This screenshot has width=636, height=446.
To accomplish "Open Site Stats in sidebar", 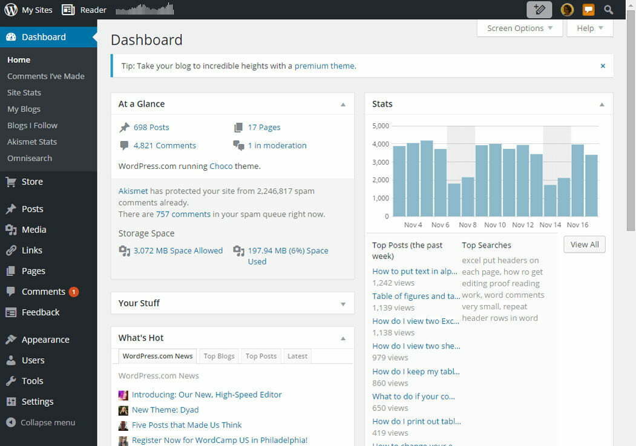I will click(x=24, y=93).
